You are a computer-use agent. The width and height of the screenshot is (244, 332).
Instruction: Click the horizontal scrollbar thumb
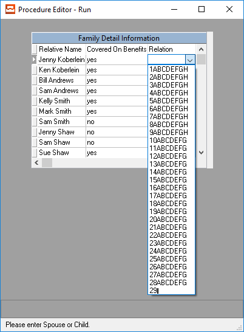click(47, 162)
